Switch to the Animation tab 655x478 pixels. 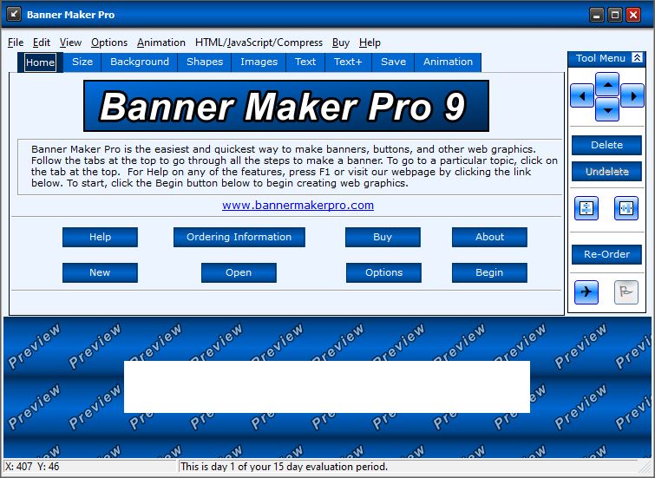(x=448, y=62)
